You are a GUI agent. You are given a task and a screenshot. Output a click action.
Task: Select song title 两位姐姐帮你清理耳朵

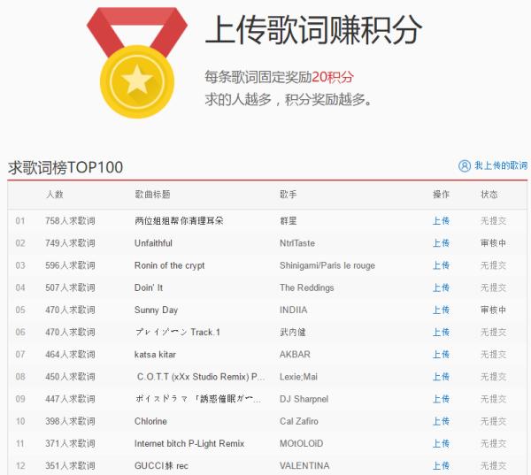click(179, 221)
